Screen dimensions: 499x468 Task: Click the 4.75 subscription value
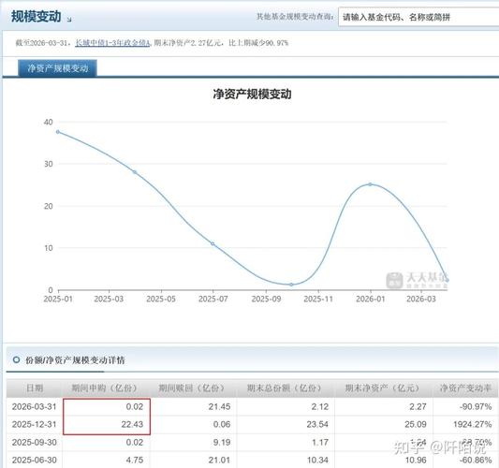click(135, 461)
